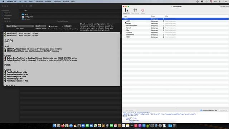Open the OpenCore Version dropdown showing 0.6.7
This screenshot has height=129, width=229.
click(41, 26)
